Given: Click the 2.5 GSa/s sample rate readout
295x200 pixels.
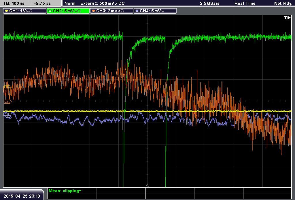Looking at the screenshot, I should click(x=210, y=3).
